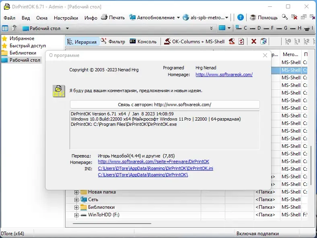317x238 pixels.
Task: Click the Печать printer button
Action: 113,18
